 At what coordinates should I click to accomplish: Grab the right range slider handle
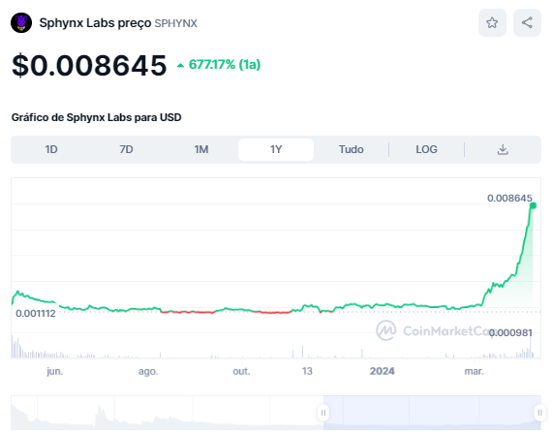540,413
